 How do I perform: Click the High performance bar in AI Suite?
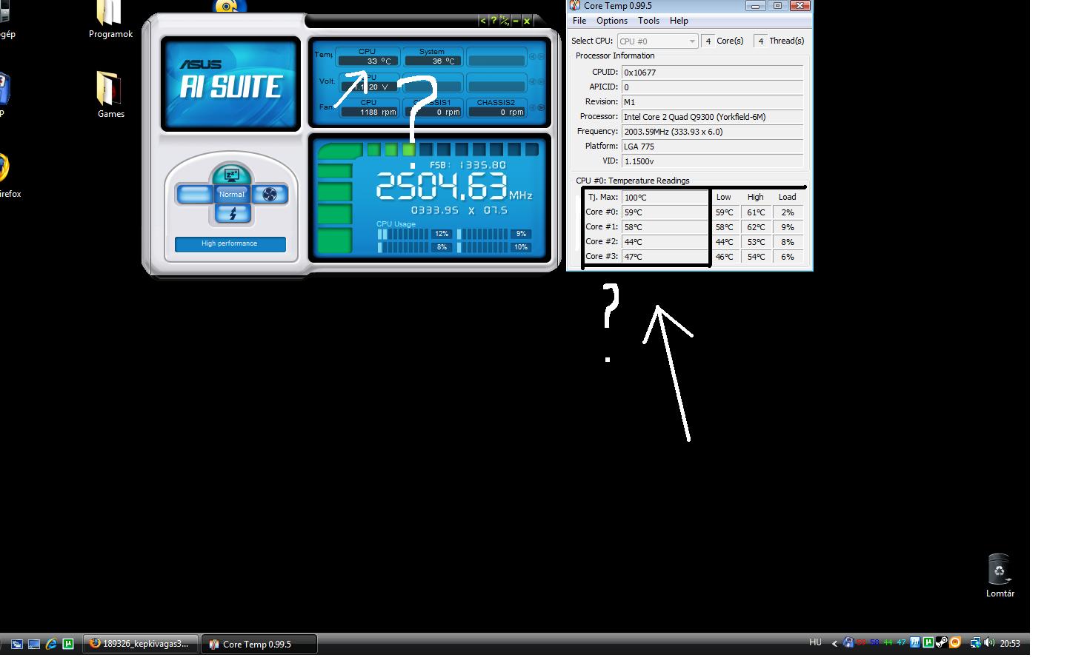(230, 243)
